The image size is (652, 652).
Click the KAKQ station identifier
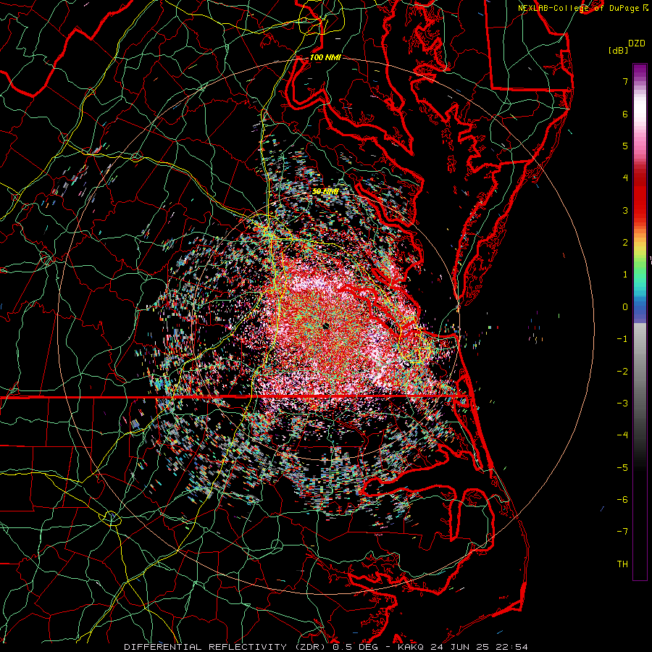click(411, 647)
